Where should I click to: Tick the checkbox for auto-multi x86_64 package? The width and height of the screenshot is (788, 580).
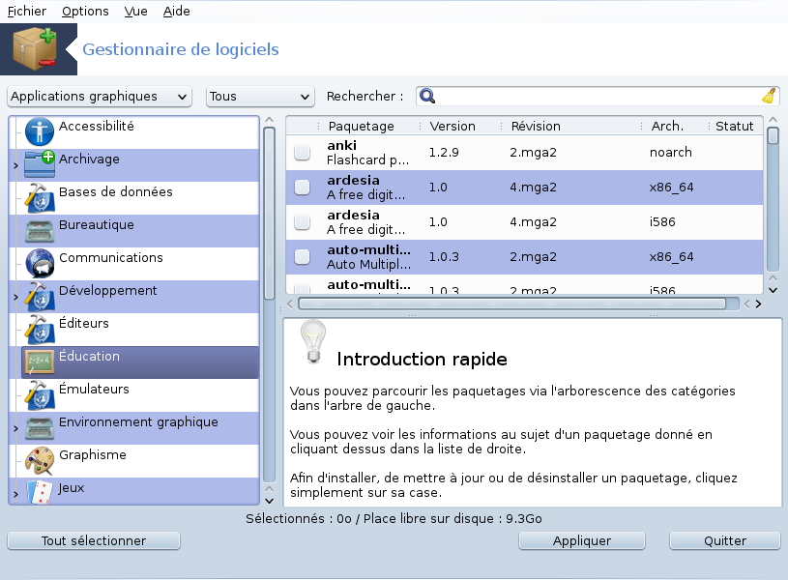(302, 256)
